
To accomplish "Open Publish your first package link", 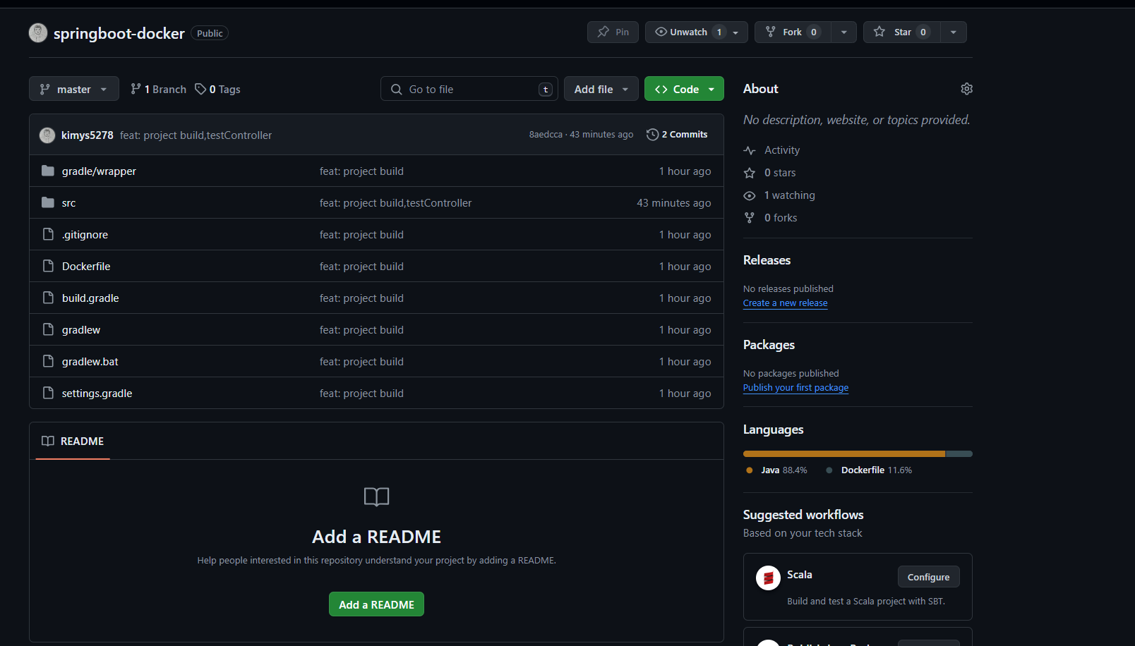I will point(795,388).
